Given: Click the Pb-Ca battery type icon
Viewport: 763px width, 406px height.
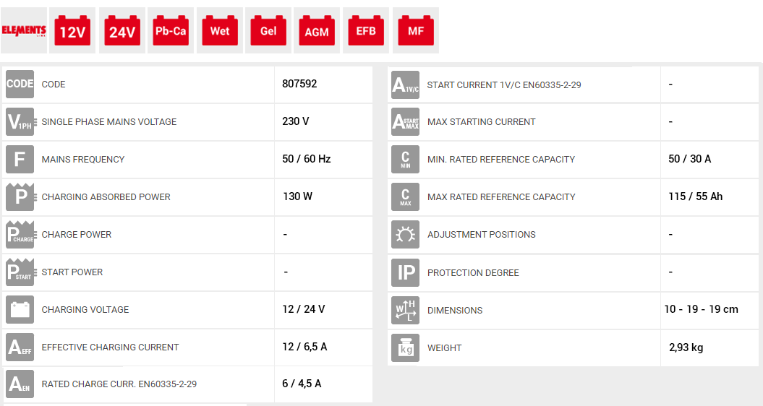Looking at the screenshot, I should [171, 30].
